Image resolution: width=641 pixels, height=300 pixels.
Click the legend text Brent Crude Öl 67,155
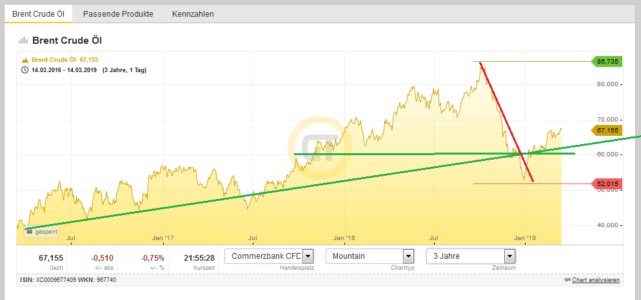click(64, 60)
